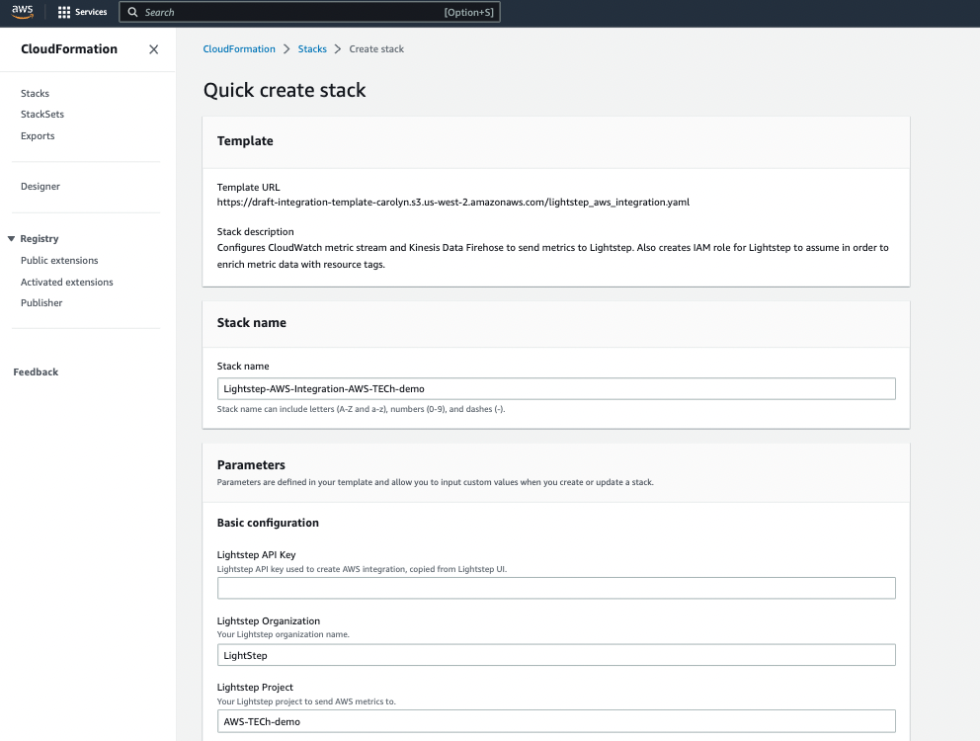Open the Publisher page
The image size is (980, 741).
(41, 302)
